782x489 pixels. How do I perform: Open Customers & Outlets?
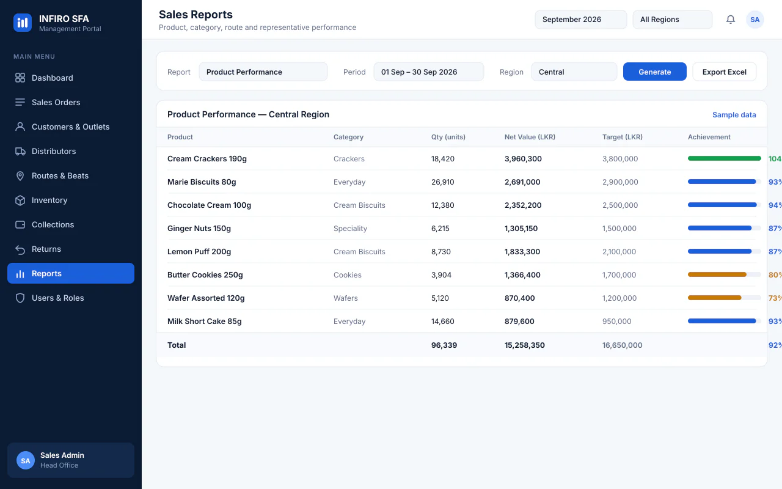coord(71,127)
